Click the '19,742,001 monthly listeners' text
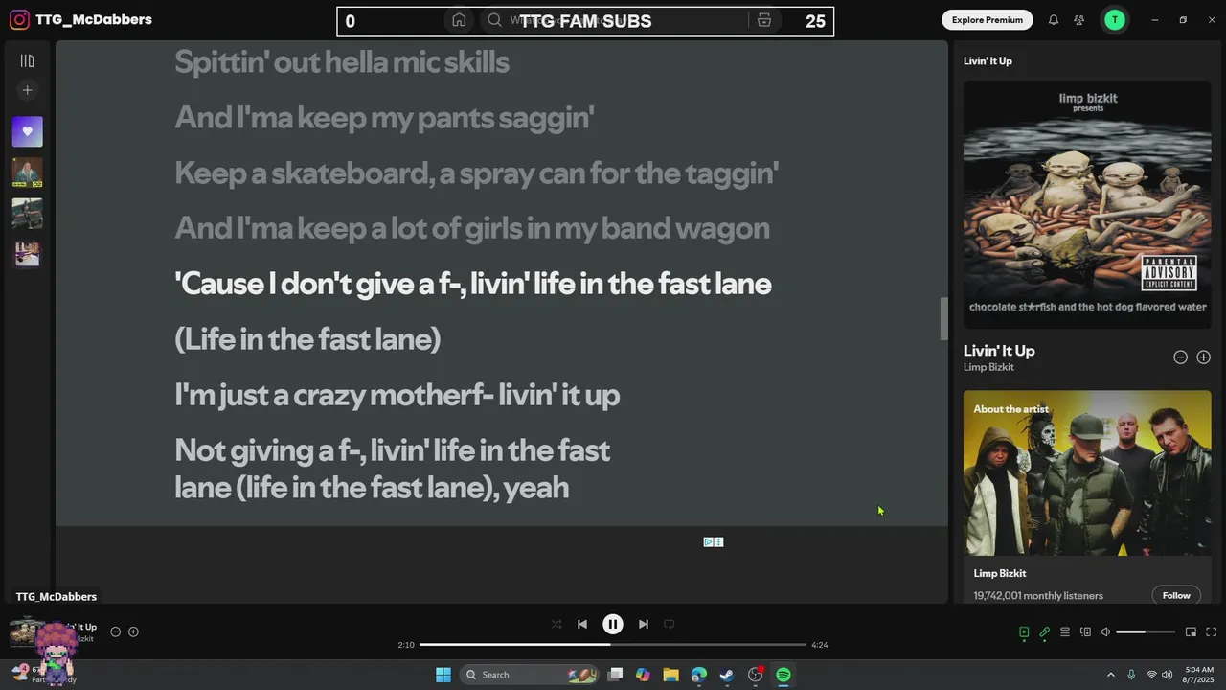The height and width of the screenshot is (690, 1226). click(x=1038, y=596)
